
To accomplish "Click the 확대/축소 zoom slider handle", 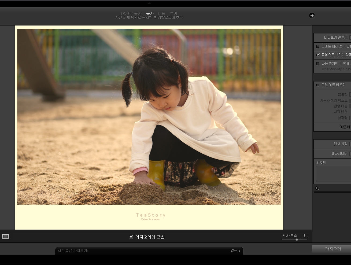I will click(x=297, y=240).
